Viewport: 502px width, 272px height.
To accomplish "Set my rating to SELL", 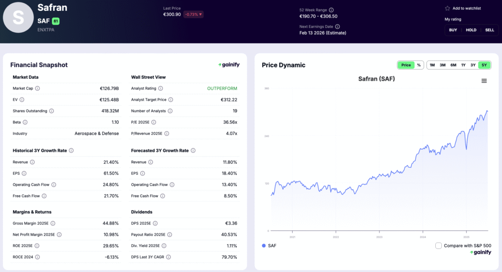I will (x=489, y=30).
